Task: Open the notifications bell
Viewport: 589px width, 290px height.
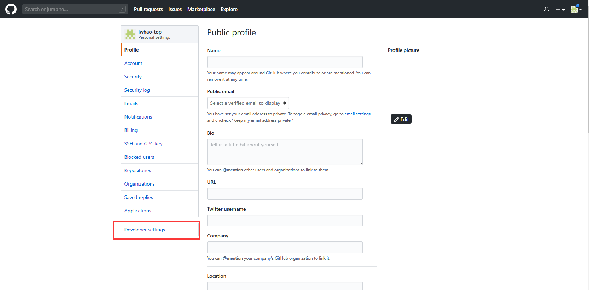Action: click(546, 10)
